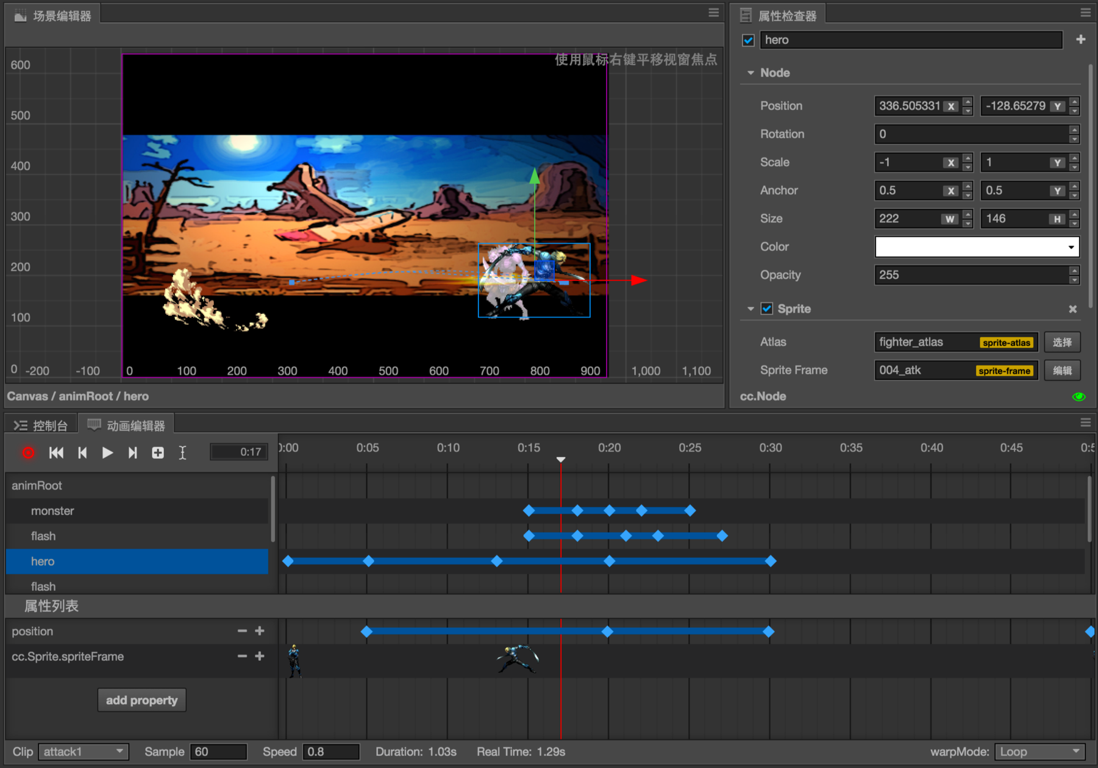
Task: Select the 场景编辑器 scene editor tab
Action: tap(53, 16)
